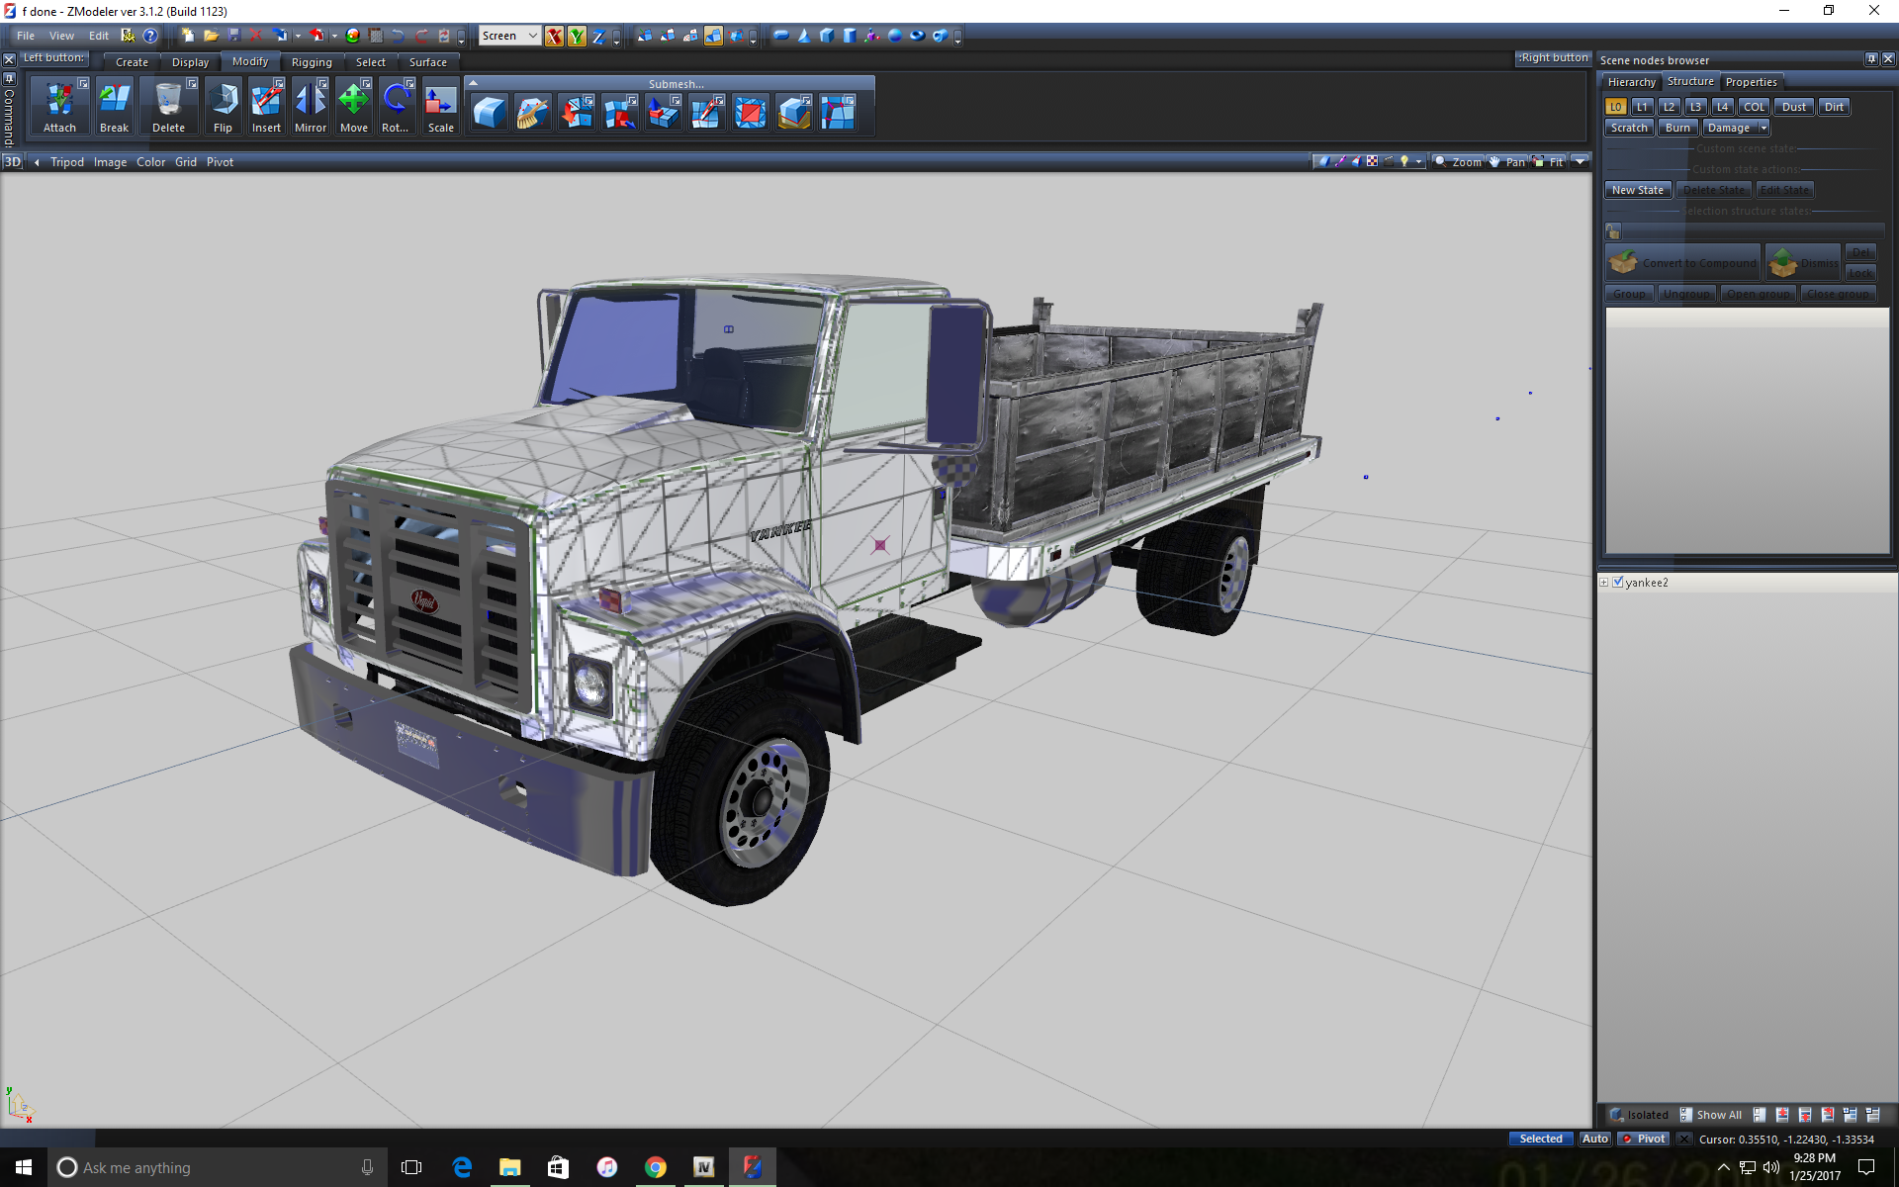Open the File menu
The width and height of the screenshot is (1899, 1187).
(26, 36)
